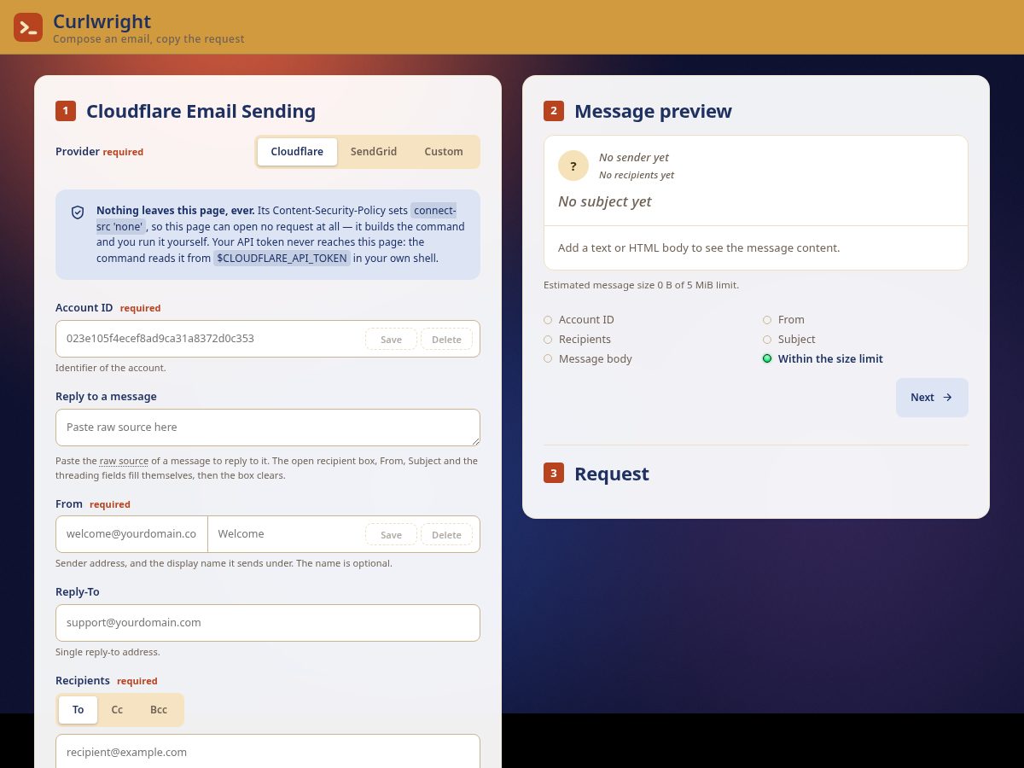Screen dimensions: 1024x768
Task: Switch to the Cc recipients tab
Action: 117,710
